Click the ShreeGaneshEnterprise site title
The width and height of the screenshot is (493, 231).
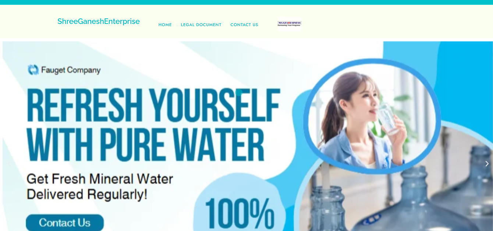coord(99,21)
